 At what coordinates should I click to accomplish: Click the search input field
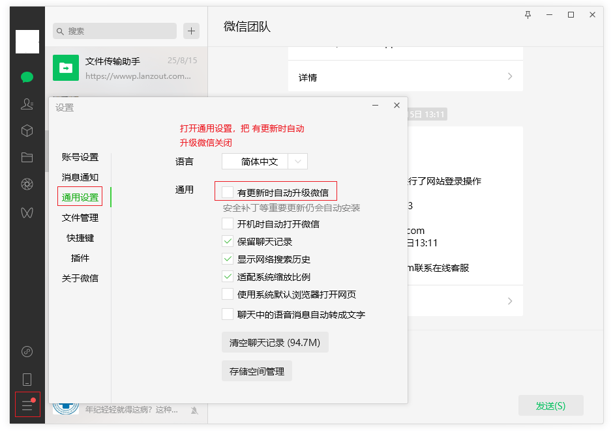click(114, 31)
